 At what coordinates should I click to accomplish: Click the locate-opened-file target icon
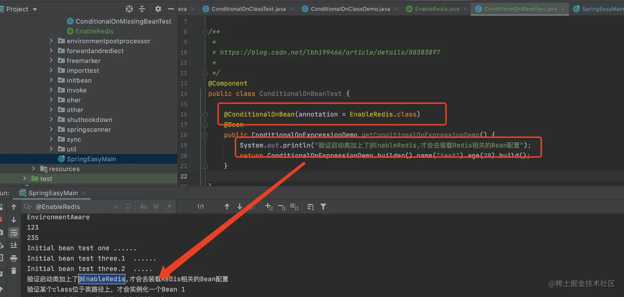[x=129, y=9]
